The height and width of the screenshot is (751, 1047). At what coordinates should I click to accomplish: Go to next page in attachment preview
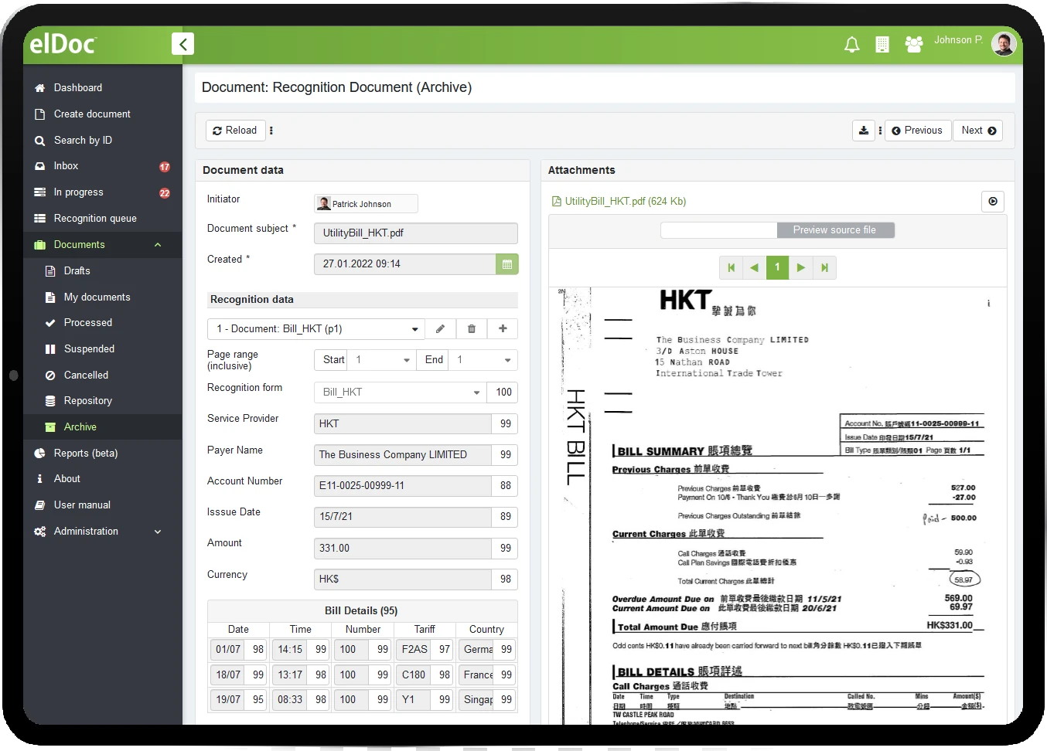tap(801, 268)
